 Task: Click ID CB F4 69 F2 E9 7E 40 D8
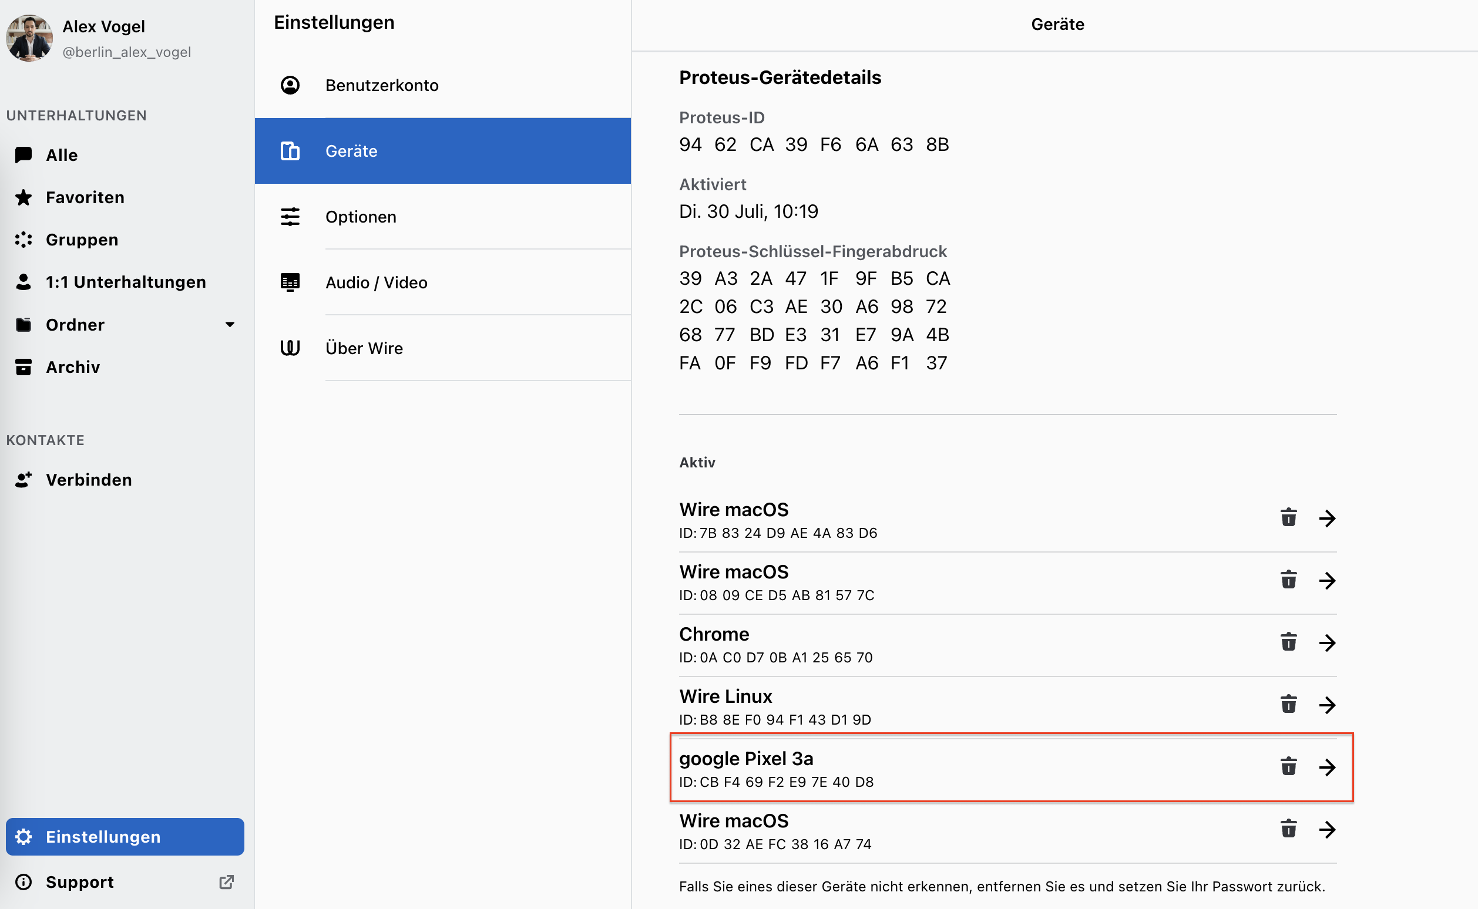[776, 782]
